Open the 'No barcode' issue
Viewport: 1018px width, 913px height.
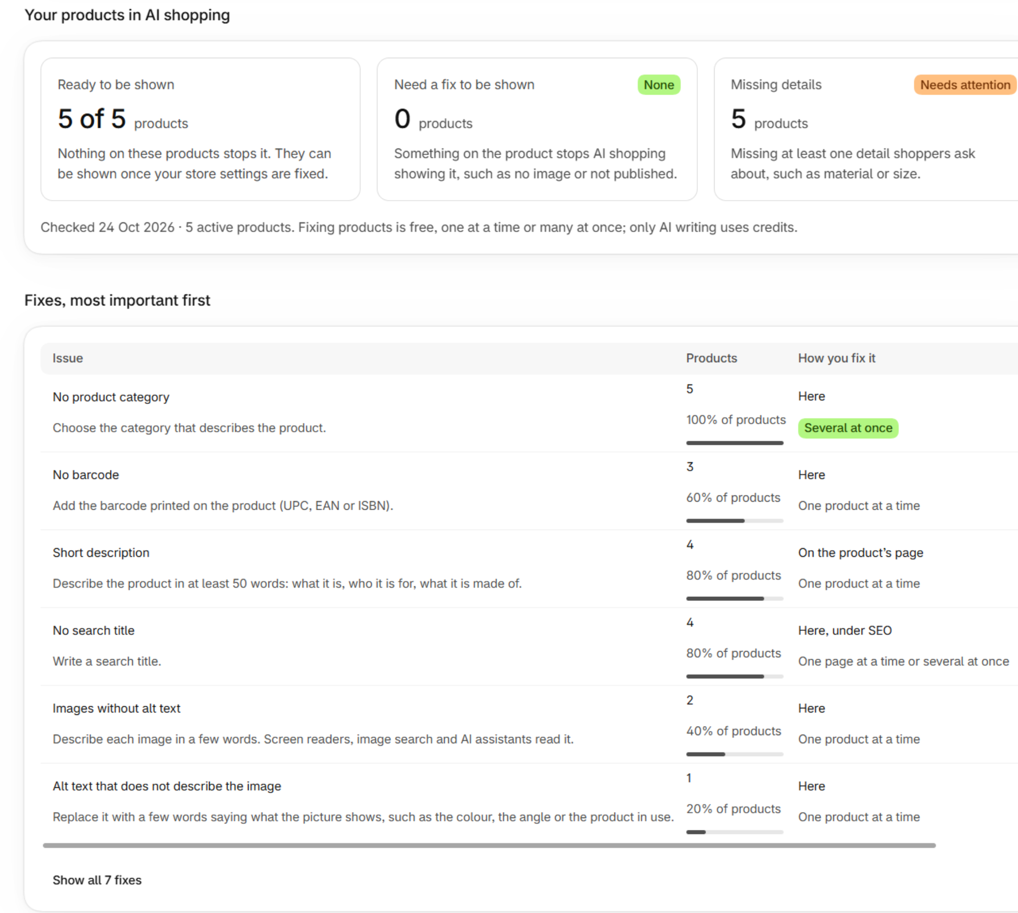(86, 475)
